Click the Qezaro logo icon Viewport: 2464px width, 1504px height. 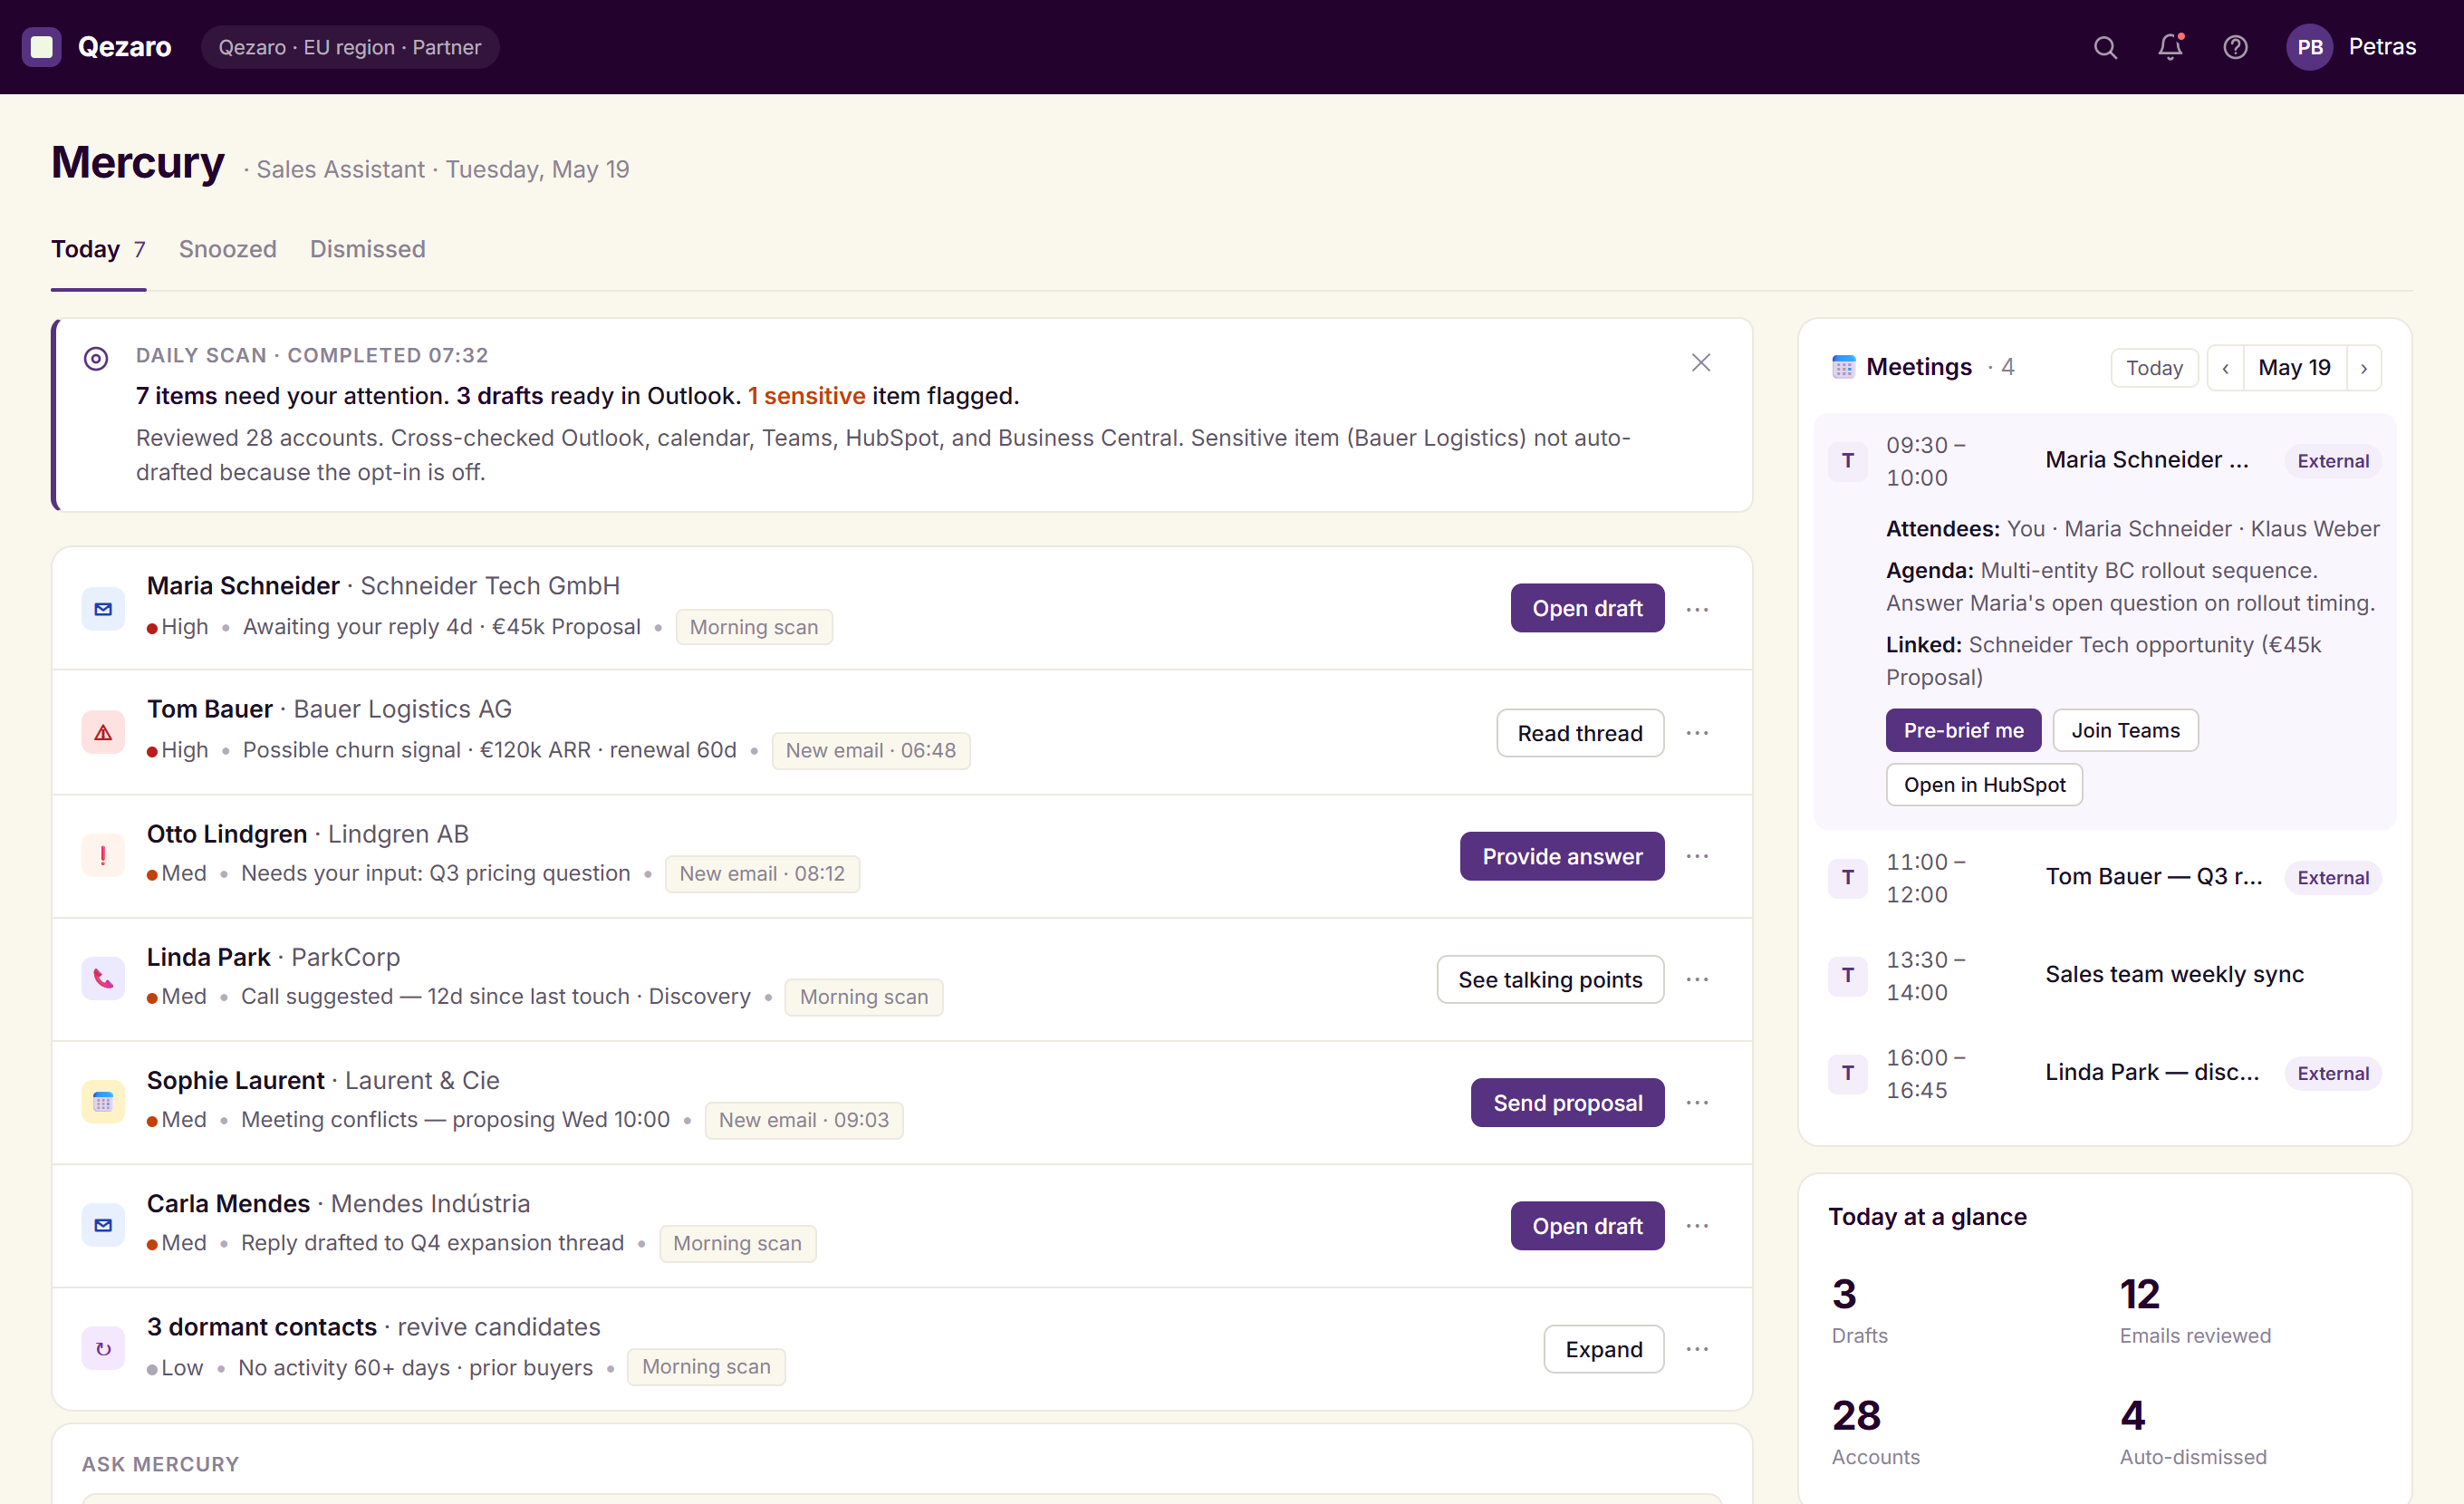[x=41, y=47]
